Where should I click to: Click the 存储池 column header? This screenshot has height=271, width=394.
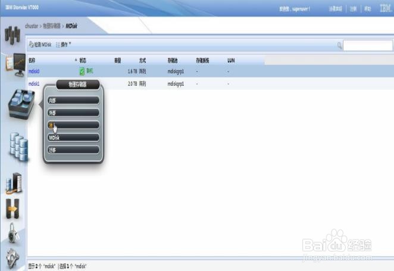pos(173,60)
